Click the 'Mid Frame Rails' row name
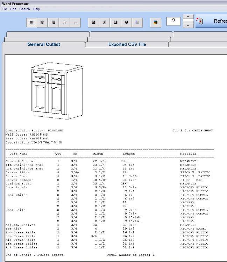The image size is (227, 262). [x=20, y=240]
